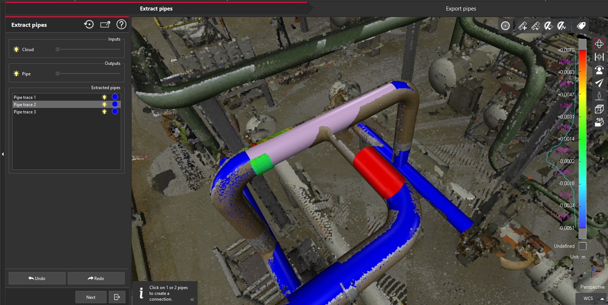This screenshot has height=305, width=608.
Task: Select the Extract pipes step tab
Action: (156, 9)
